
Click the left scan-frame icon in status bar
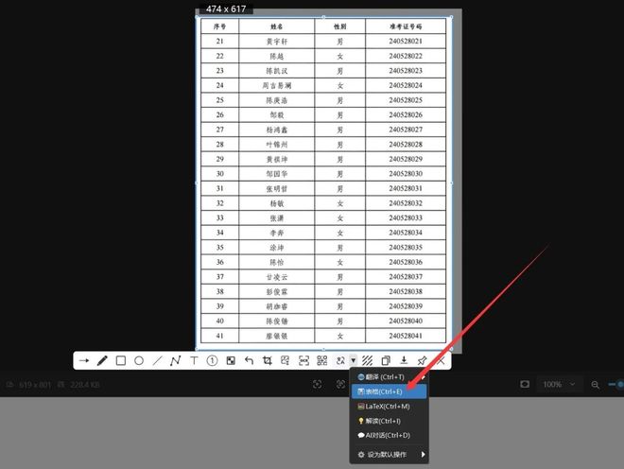click(317, 384)
